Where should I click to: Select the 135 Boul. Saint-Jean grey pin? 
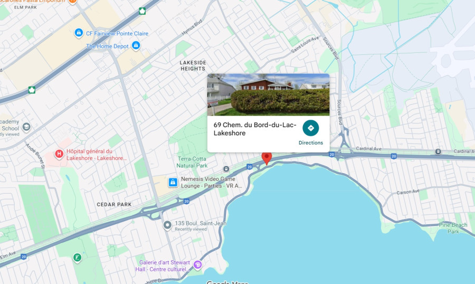pyautogui.click(x=167, y=225)
